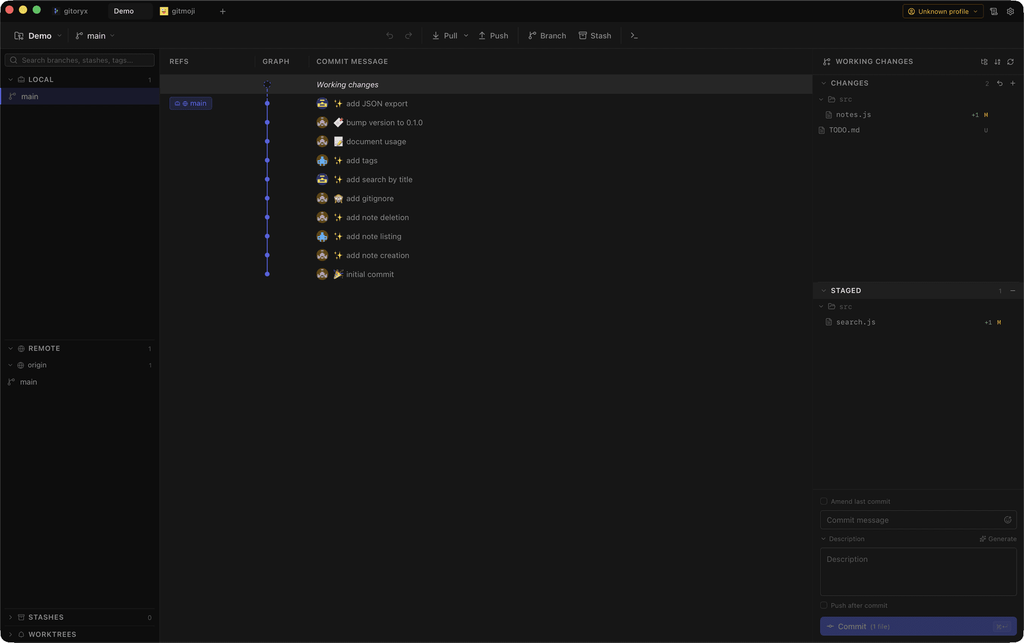Viewport: 1024px width, 643px height.
Task: Open the settings gear icon
Action: pos(1010,11)
